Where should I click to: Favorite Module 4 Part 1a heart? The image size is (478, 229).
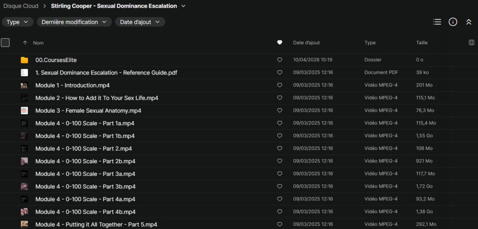click(280, 123)
